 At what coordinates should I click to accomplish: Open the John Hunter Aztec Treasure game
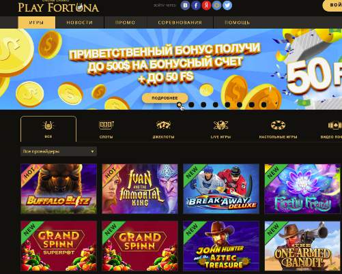click(x=221, y=246)
